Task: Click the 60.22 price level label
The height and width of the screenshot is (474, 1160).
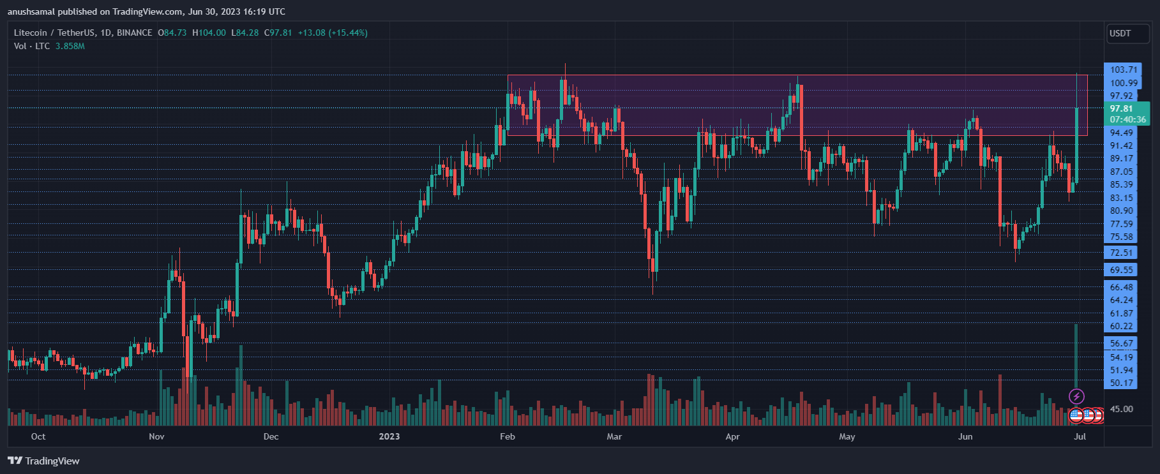Action: pos(1122,326)
